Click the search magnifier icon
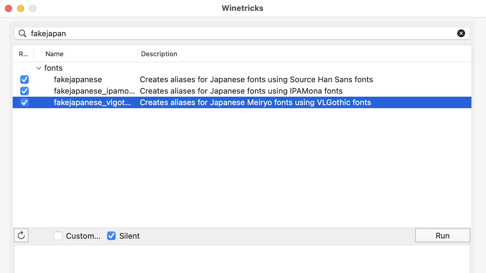This screenshot has height=273, width=486. (23, 33)
